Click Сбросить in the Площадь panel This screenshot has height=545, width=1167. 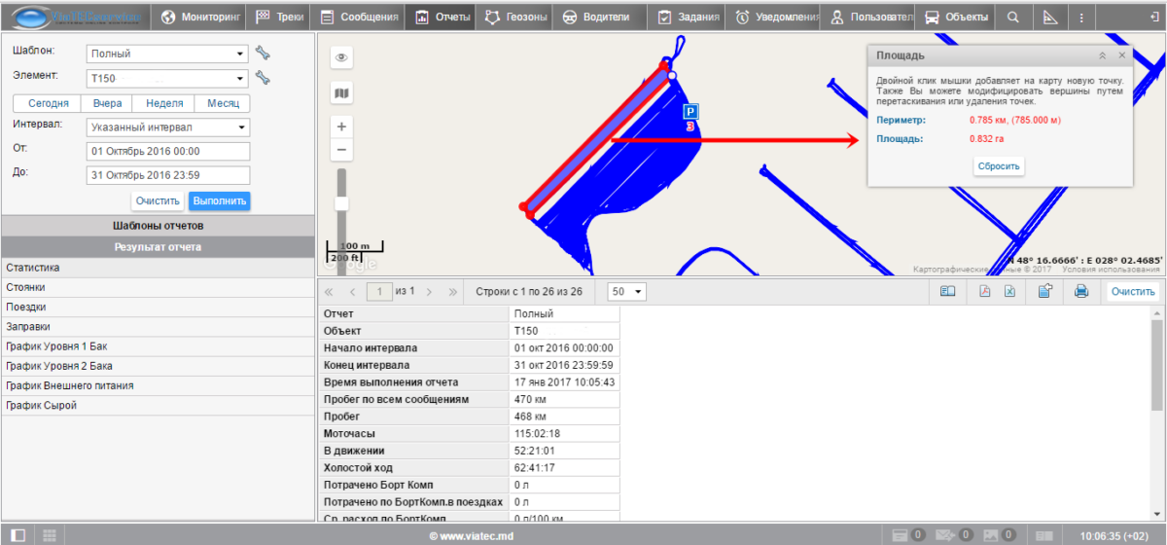click(999, 166)
